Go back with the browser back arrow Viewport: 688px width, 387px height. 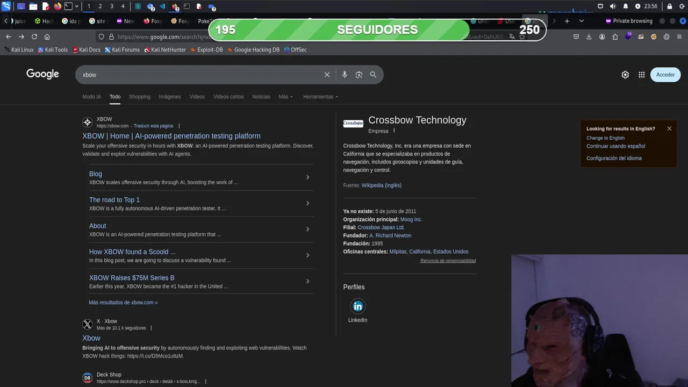(x=9, y=37)
